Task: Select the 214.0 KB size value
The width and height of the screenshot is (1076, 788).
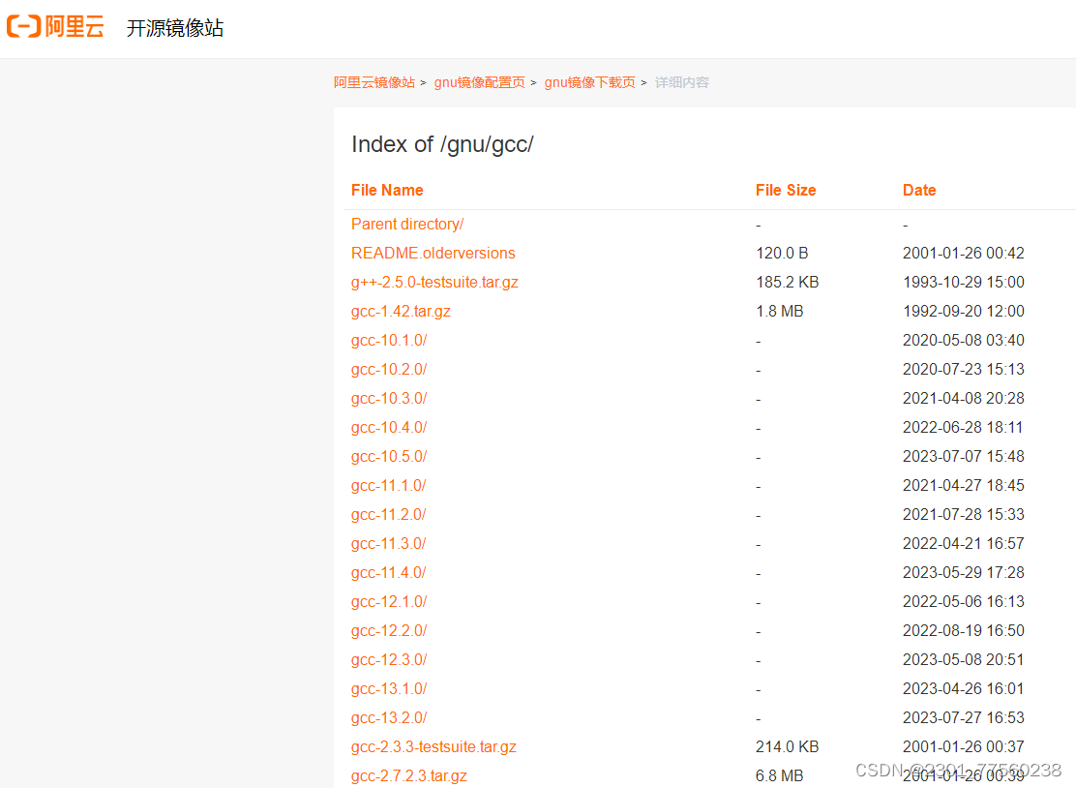Action: pyautogui.click(x=788, y=746)
